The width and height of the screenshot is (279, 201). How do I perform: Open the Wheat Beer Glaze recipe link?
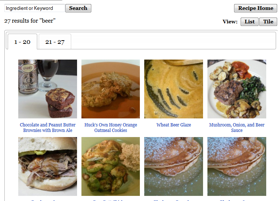pyautogui.click(x=173, y=125)
